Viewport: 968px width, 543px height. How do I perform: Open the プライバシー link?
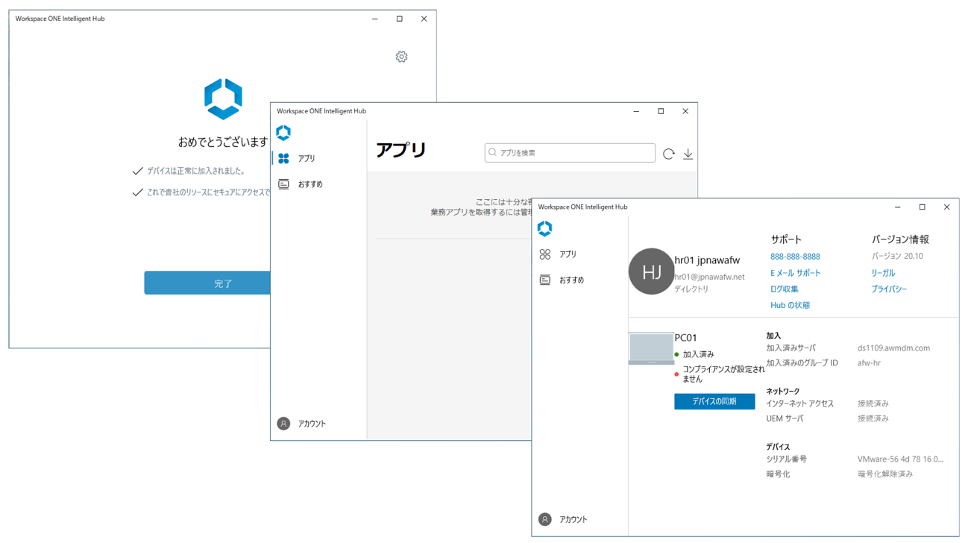point(889,289)
